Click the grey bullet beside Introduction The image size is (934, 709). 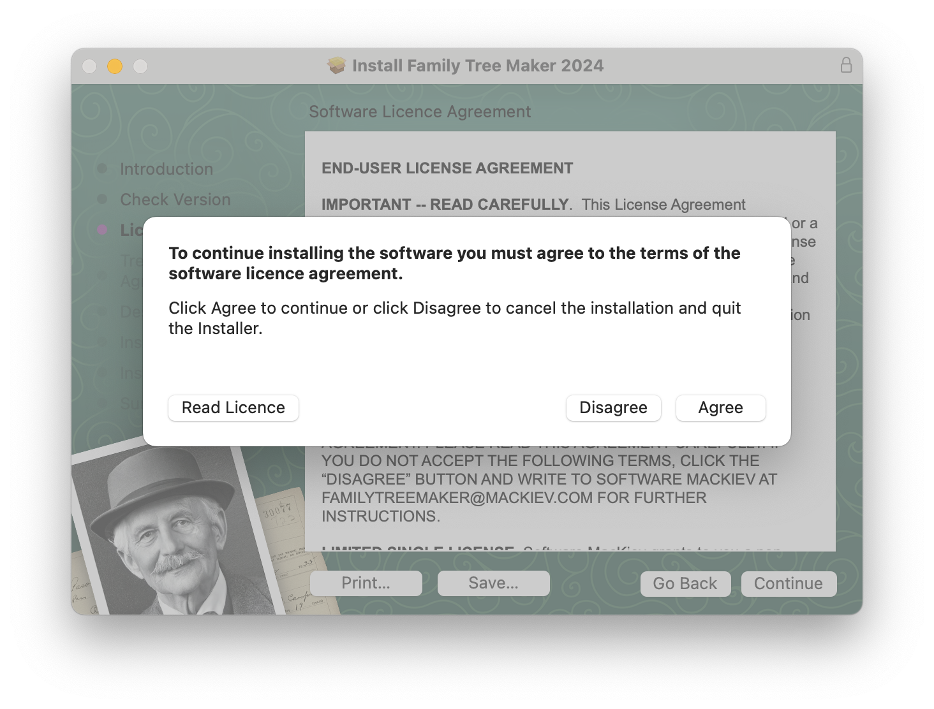click(102, 169)
